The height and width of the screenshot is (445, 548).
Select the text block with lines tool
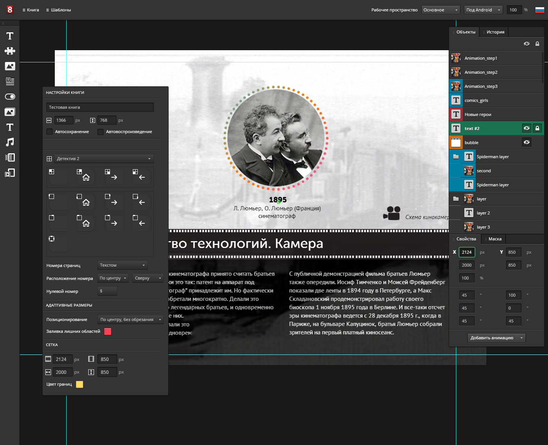pos(10,81)
